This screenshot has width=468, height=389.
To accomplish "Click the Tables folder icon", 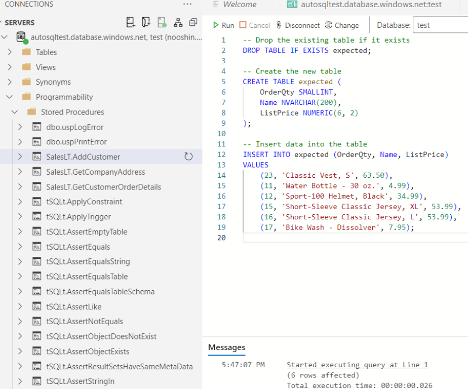I will (x=26, y=52).
